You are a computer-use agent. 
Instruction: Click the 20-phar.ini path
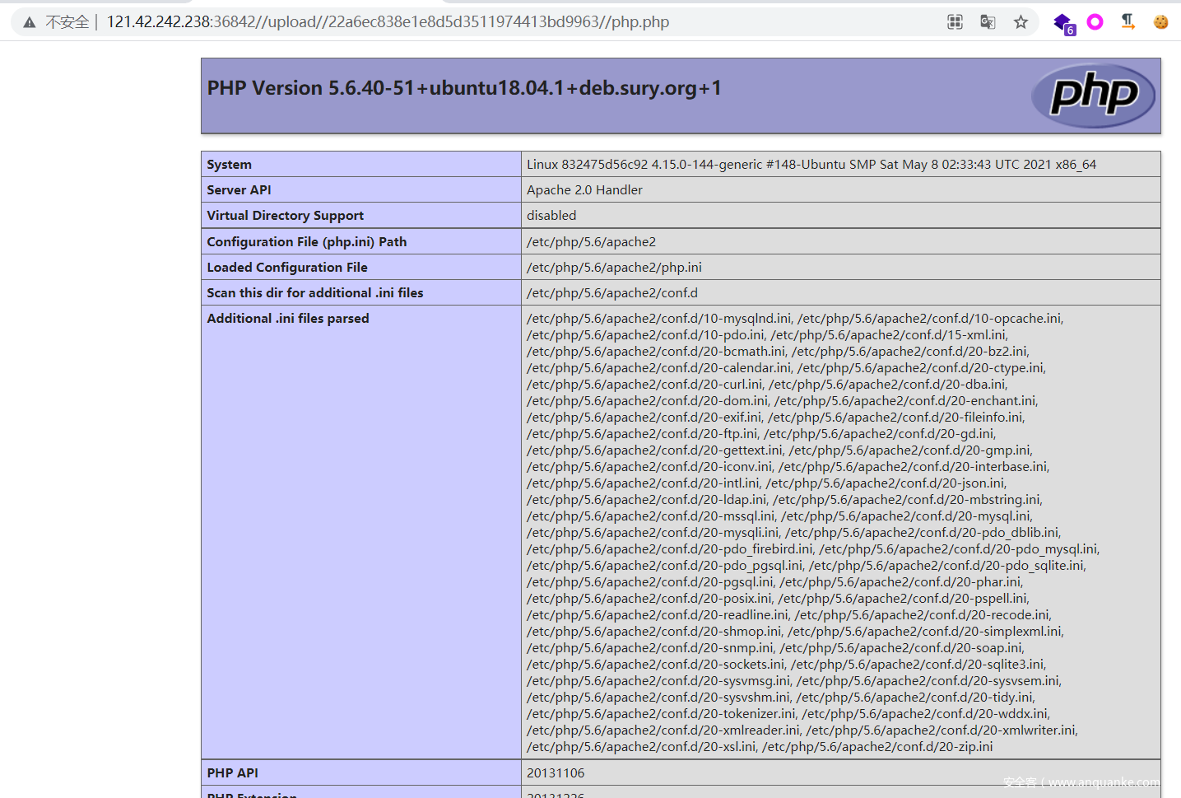click(x=901, y=582)
